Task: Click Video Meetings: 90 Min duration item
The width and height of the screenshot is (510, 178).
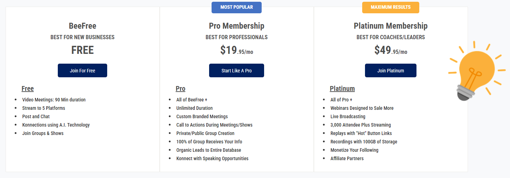Action: (x=54, y=100)
